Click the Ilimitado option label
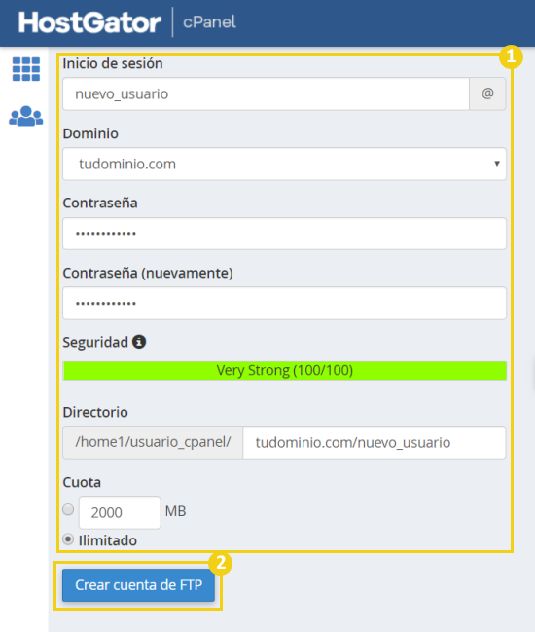This screenshot has height=632, width=535. (x=107, y=540)
